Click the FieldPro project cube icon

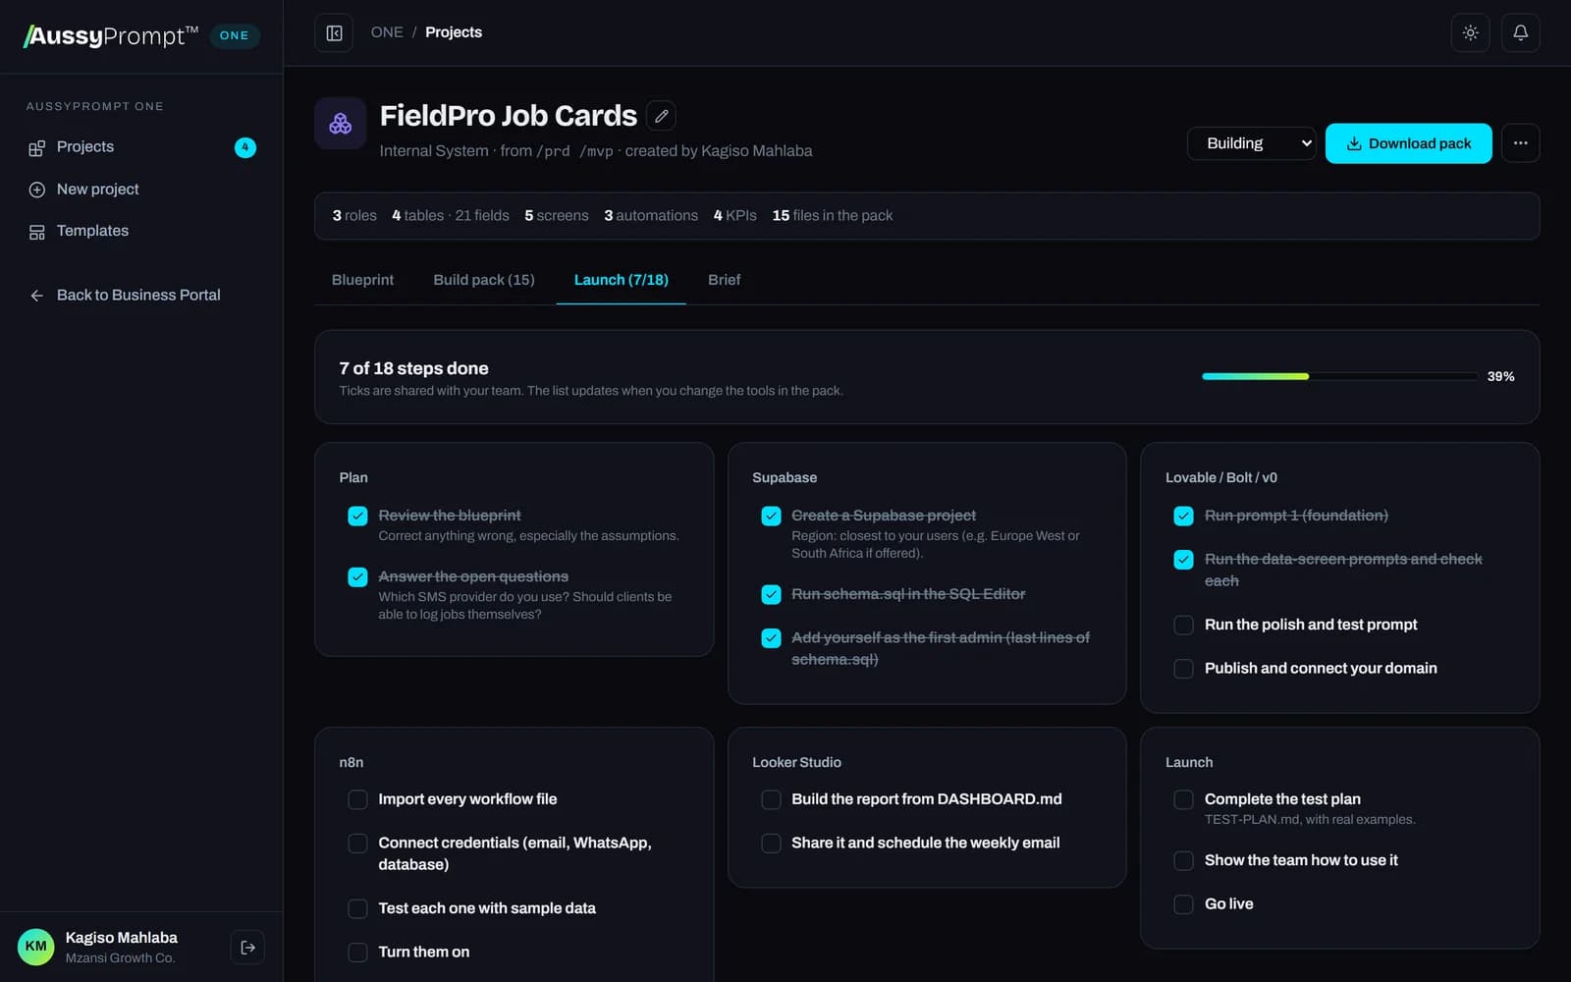coord(341,124)
